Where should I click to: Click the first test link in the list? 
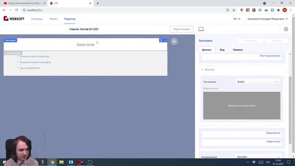pyautogui.click(x=35, y=56)
